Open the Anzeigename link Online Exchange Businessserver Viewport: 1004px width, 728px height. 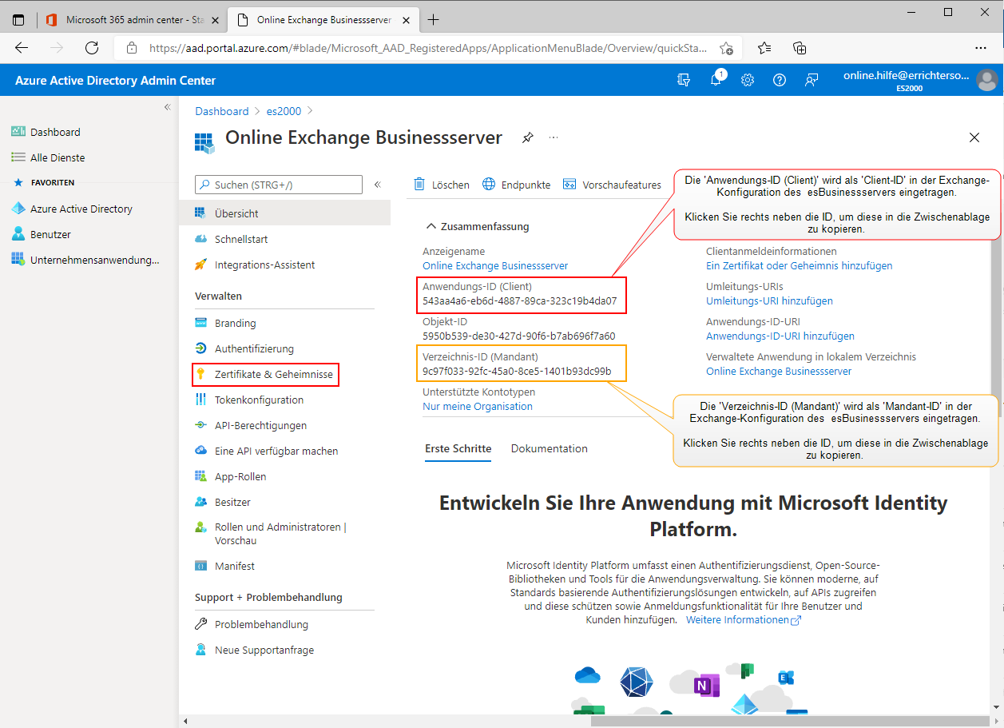(x=495, y=265)
